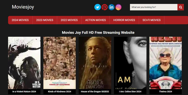This screenshot has height=95, width=188.
Task: Open the Instagram social icon
Action: coord(119,7)
